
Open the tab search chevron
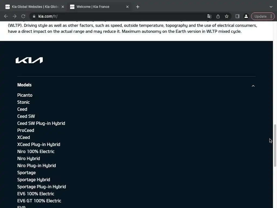pyautogui.click(x=271, y=7)
